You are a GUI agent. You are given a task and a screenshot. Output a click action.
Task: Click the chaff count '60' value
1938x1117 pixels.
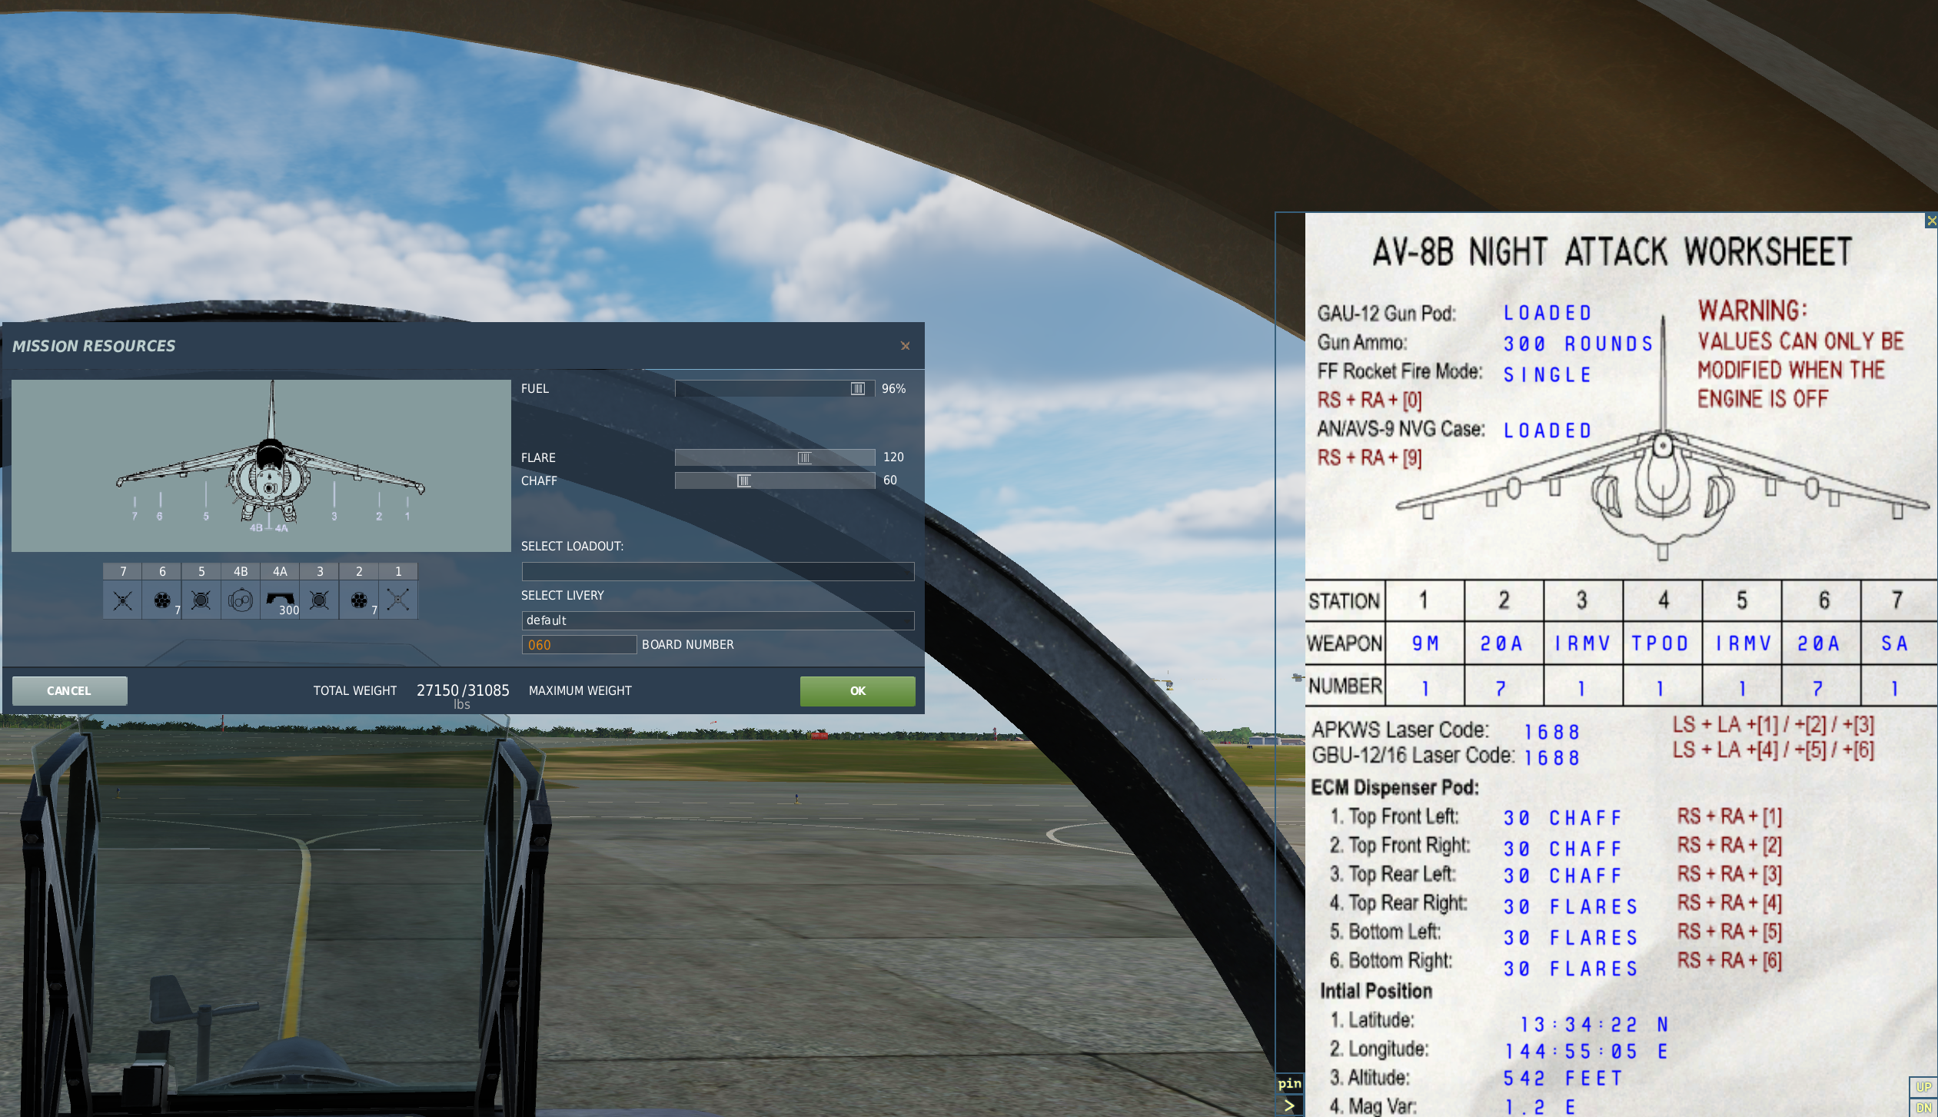pos(889,480)
